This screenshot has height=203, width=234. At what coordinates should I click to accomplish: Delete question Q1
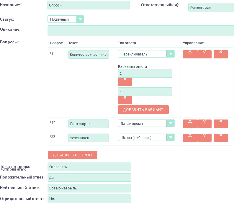coord(221,54)
